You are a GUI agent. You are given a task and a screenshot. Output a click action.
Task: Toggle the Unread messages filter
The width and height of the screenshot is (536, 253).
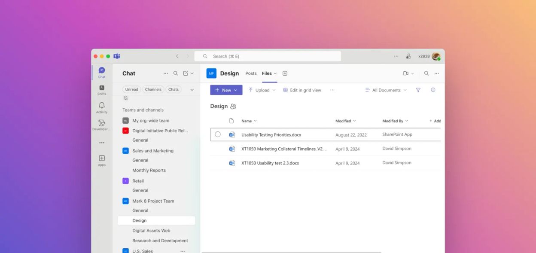(131, 89)
